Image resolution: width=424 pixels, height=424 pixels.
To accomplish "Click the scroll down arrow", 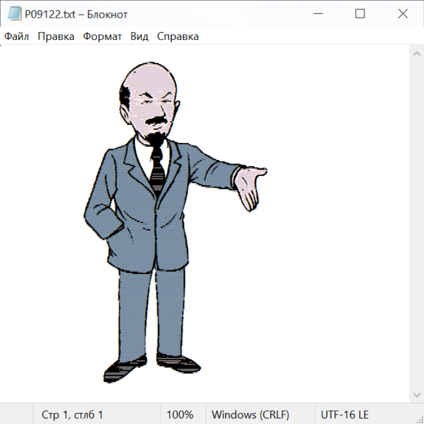I will (416, 394).
